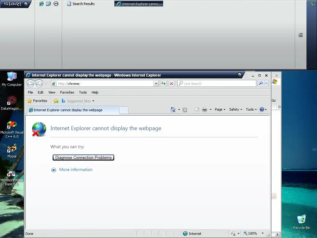
Task: Click the Refresh page icon
Action: coord(163,83)
